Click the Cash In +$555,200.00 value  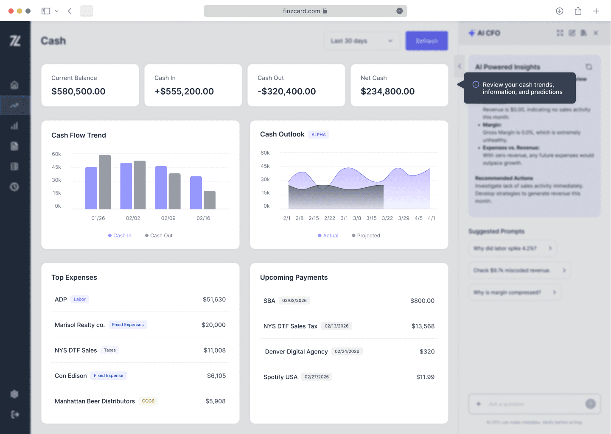184,91
